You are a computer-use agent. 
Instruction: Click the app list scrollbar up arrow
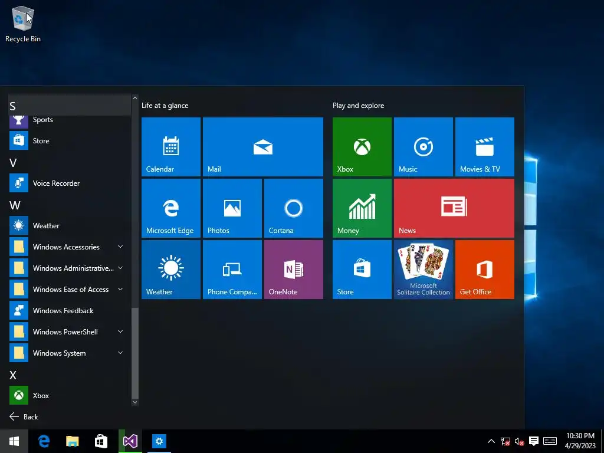[135, 99]
